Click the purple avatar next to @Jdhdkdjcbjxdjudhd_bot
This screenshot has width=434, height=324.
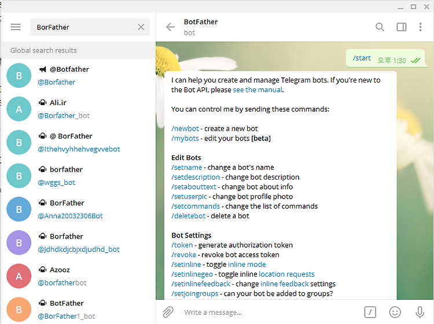(x=19, y=243)
